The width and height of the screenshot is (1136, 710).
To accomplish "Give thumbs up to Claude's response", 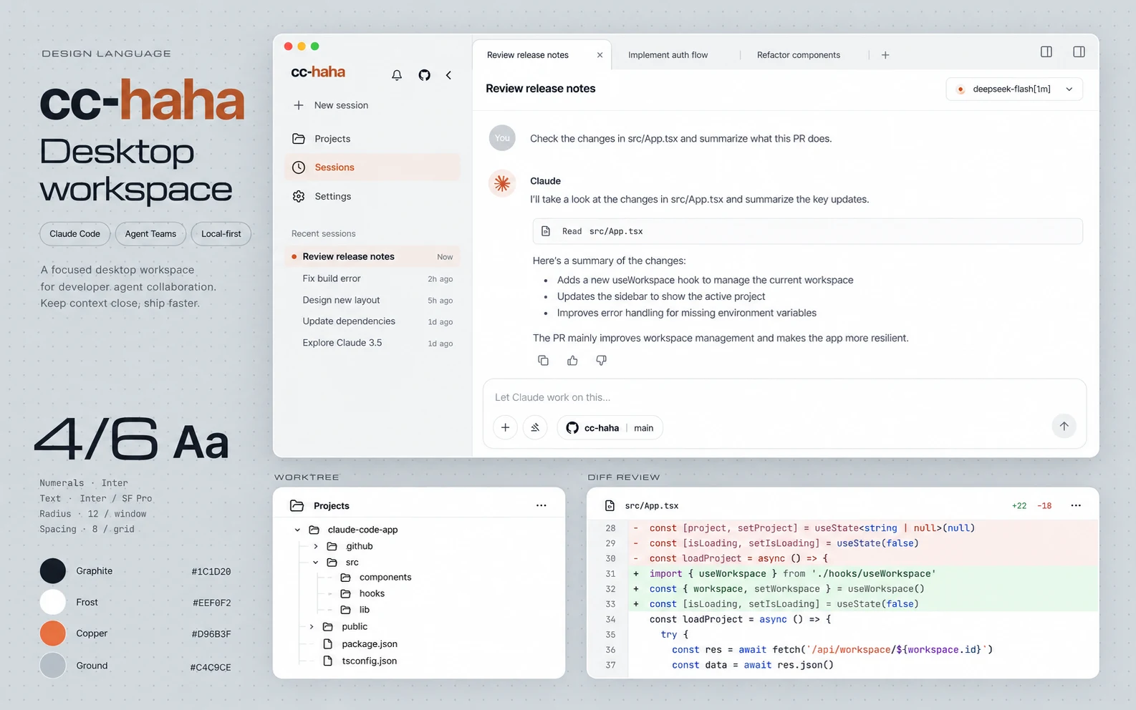I will (572, 360).
